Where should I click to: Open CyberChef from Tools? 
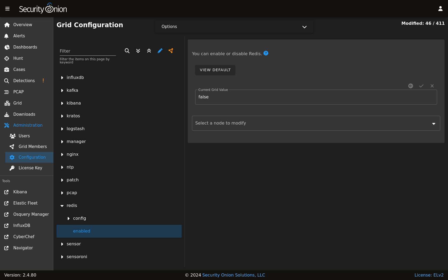[27, 237]
